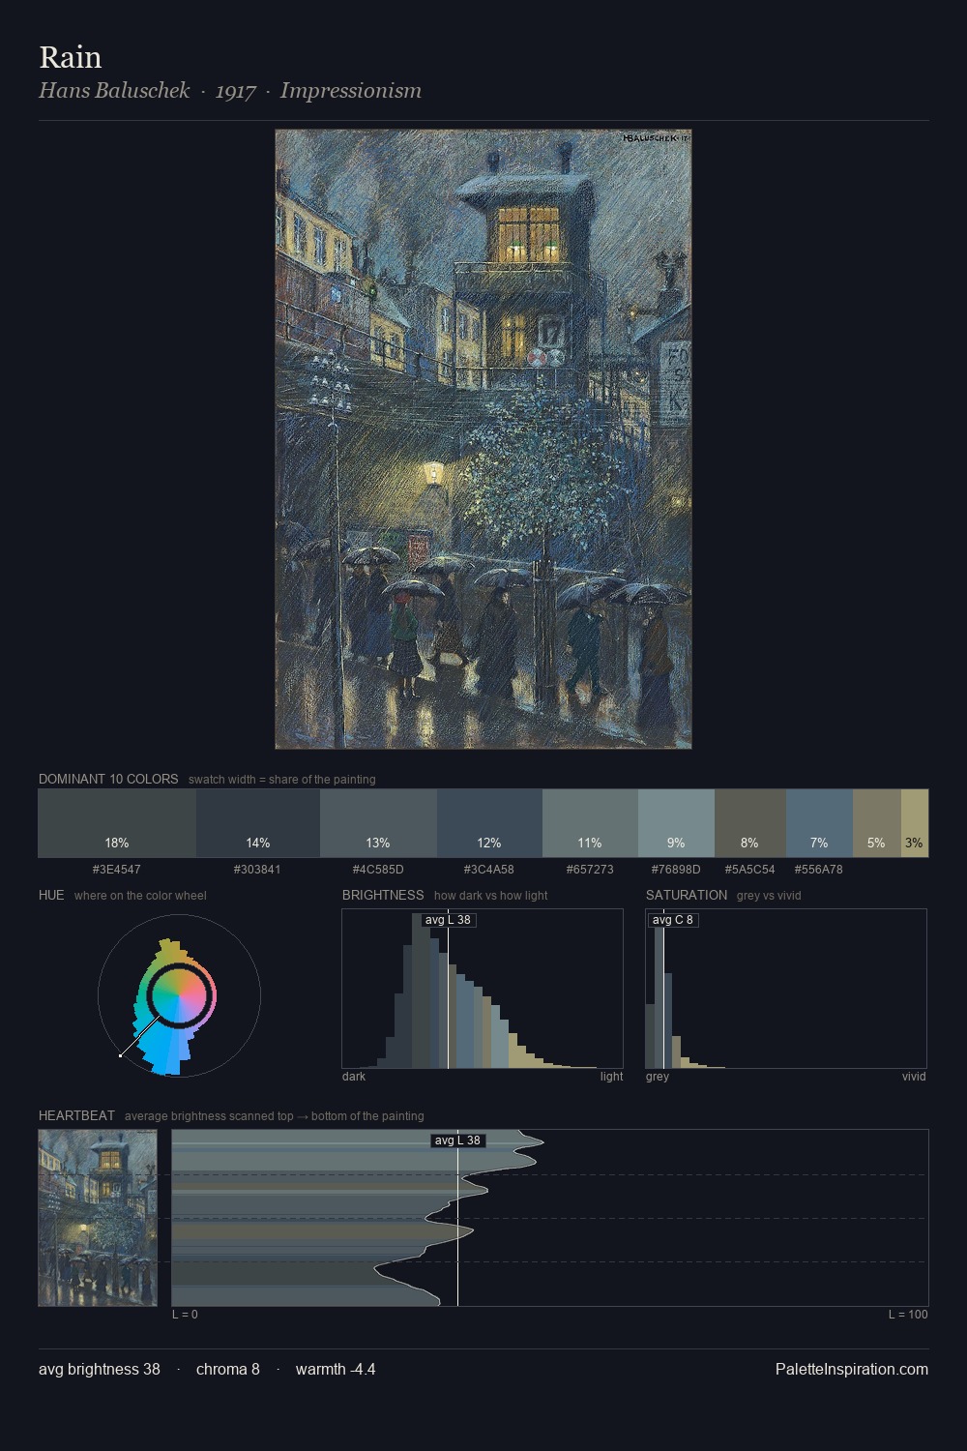Viewport: 967px width, 1451px height.
Task: Click the main Rain painting image
Action: 483,439
